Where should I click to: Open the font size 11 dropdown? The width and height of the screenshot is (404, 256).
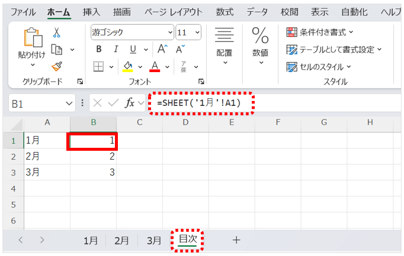pos(197,33)
